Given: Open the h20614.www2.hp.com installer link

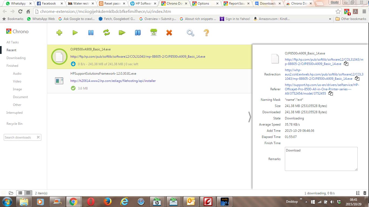Looking at the screenshot, I should click(113, 81).
